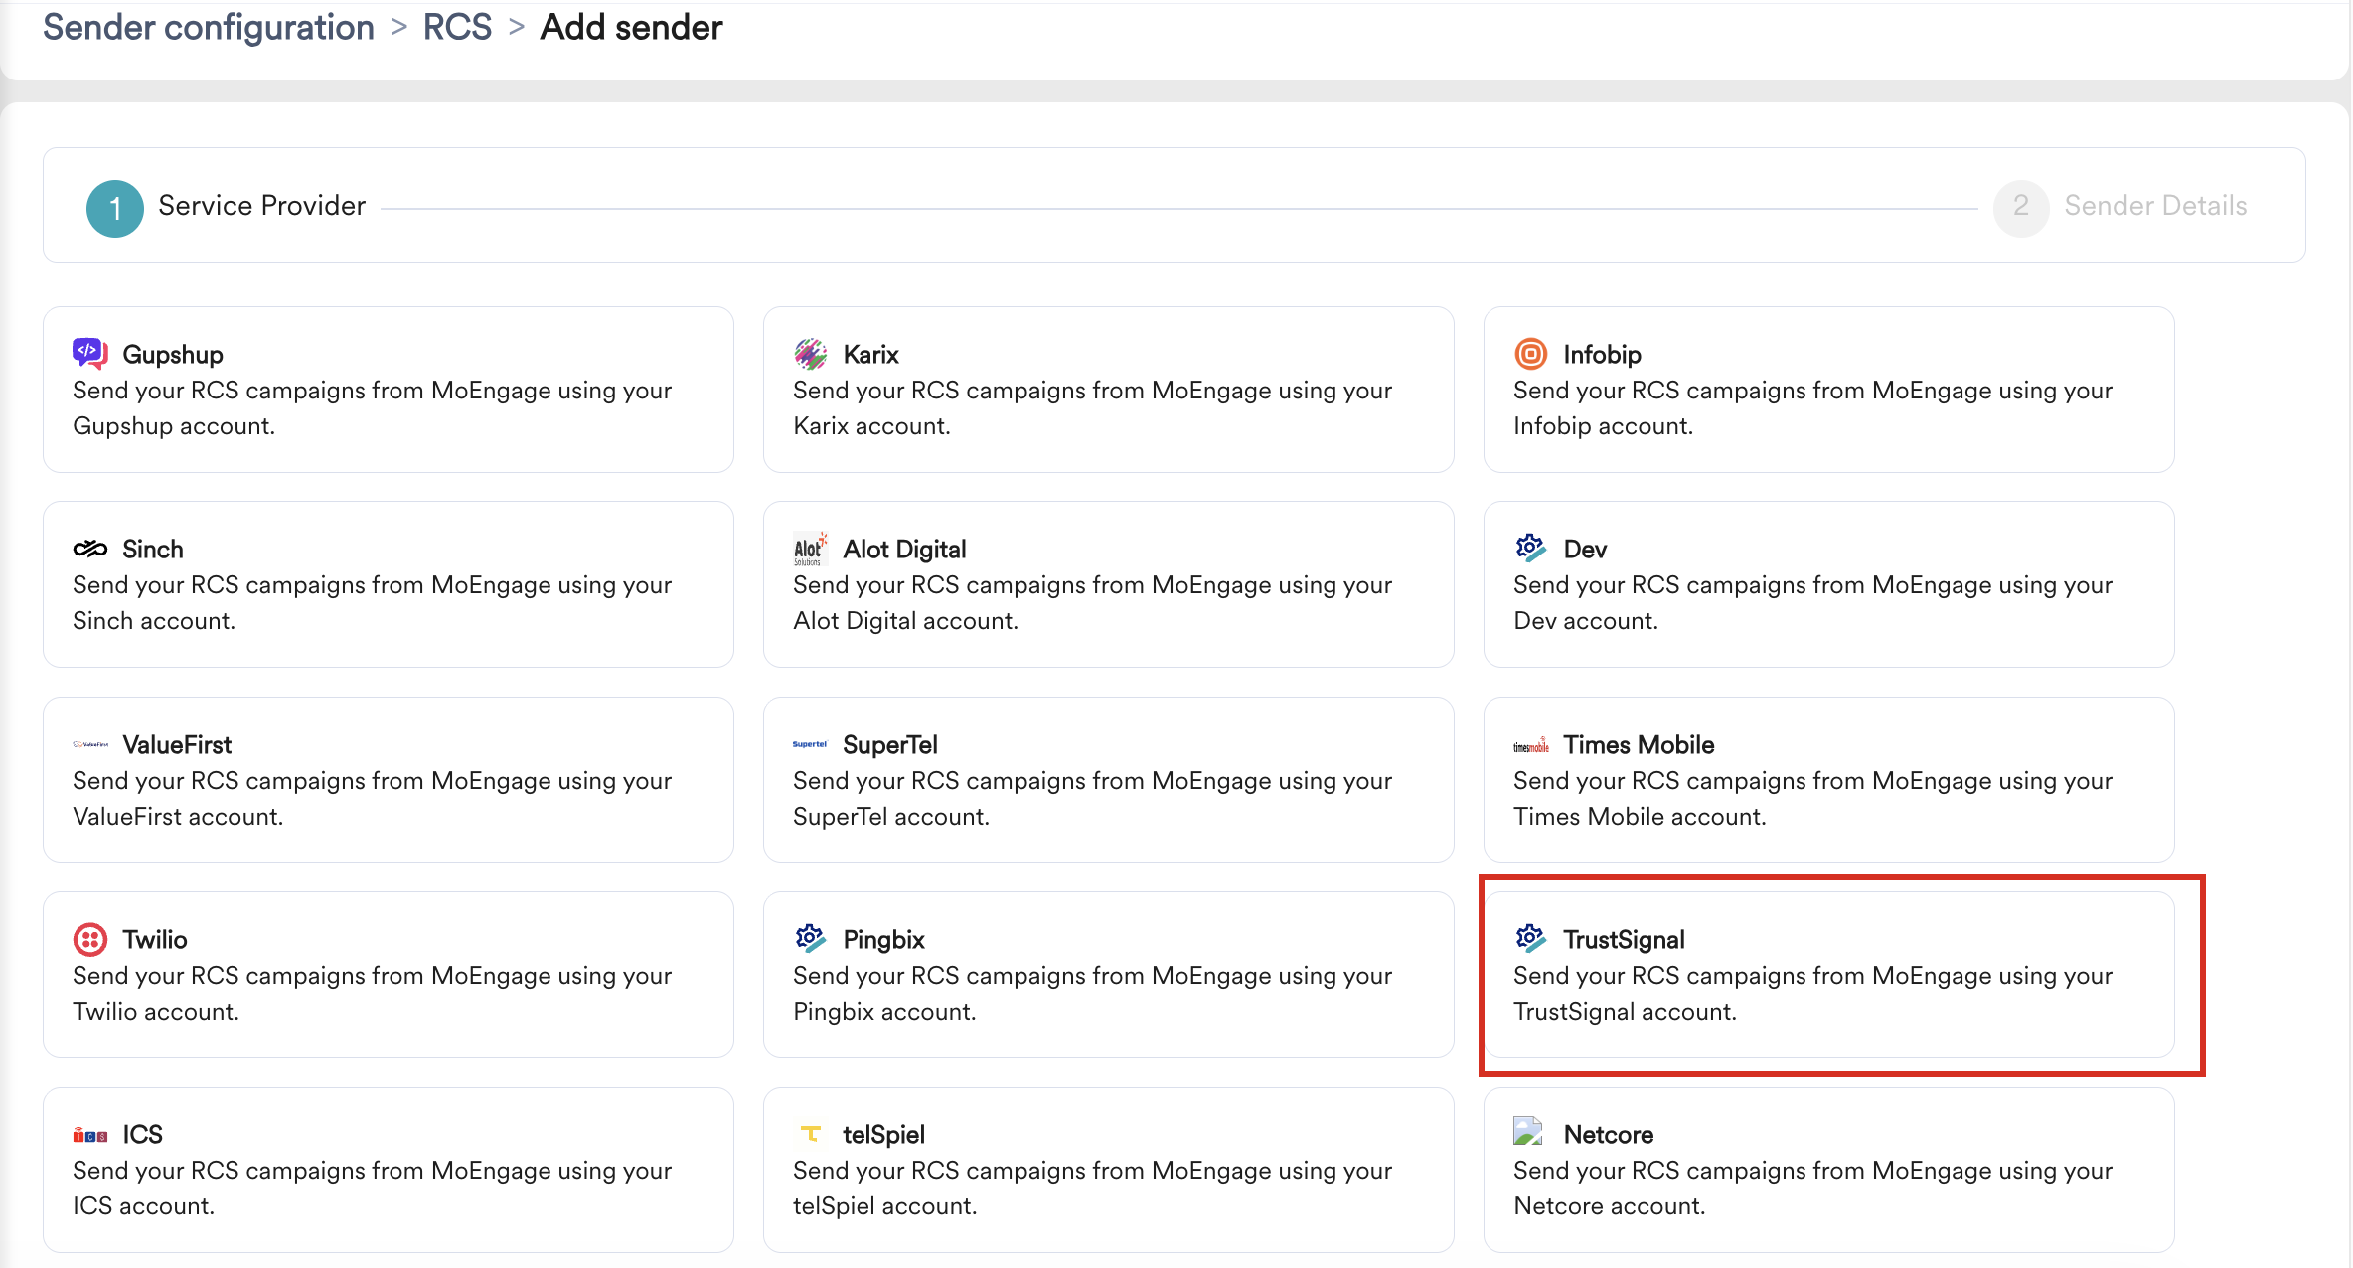Click the Service Provider step label
Image resolution: width=2353 pixels, height=1268 pixels.
pos(262,206)
